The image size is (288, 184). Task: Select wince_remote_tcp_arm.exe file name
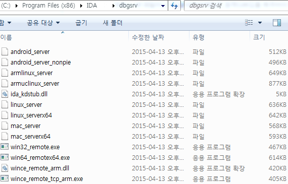click(x=46, y=179)
